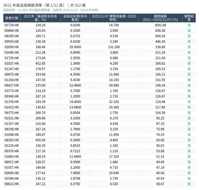Screen dimensions: 199x190
Task: Select the return value 95.25
Action: point(160,118)
